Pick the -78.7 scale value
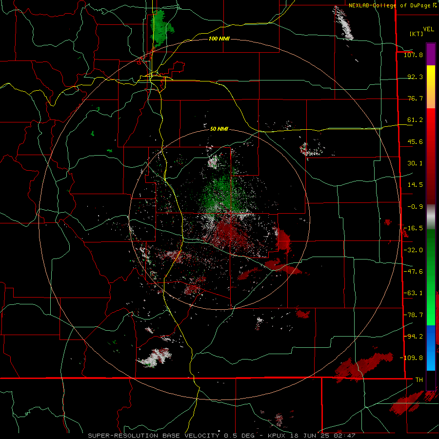Screen dimensions: 439x439 pos(413,315)
